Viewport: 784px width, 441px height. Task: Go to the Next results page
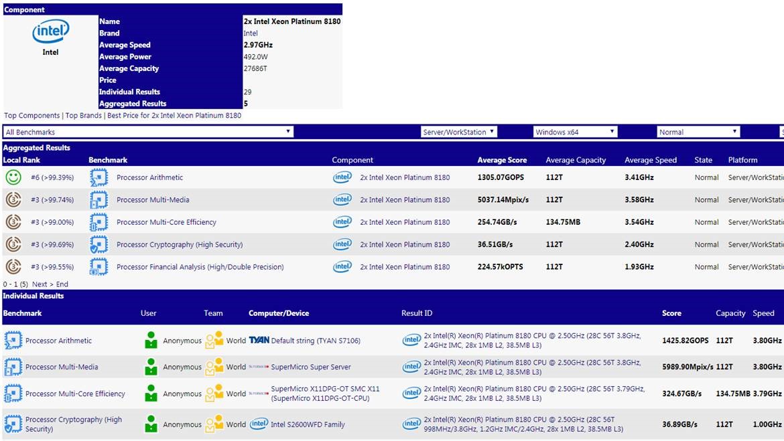40,284
